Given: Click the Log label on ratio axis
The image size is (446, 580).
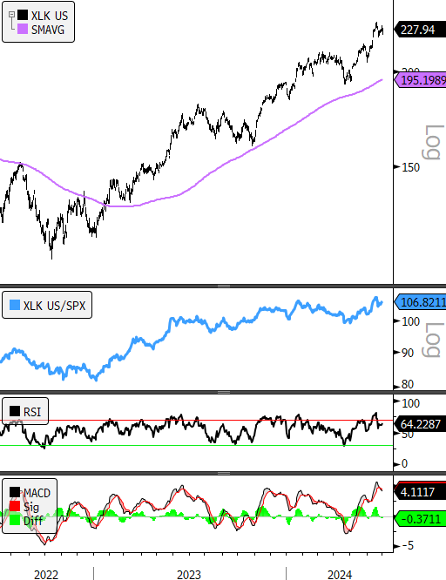Looking at the screenshot, I should pos(432,340).
